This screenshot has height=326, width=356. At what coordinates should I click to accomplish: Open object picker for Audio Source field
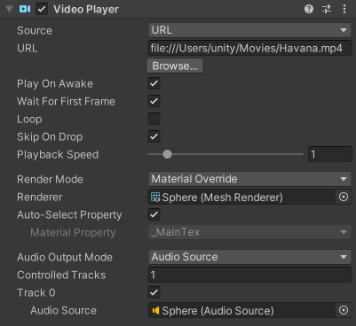pos(344,310)
